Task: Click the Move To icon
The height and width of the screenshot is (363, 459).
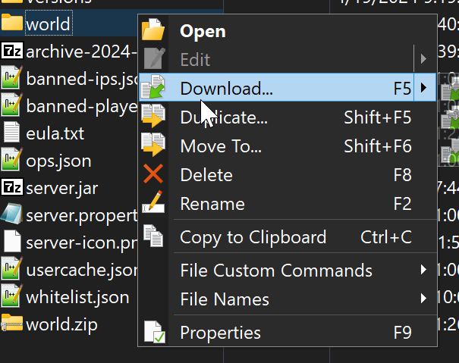Action: point(153,146)
